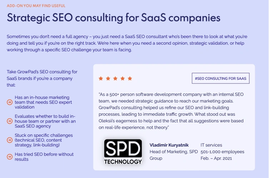Click arrow icon beside Has tried SEO before

click(x=10, y=157)
